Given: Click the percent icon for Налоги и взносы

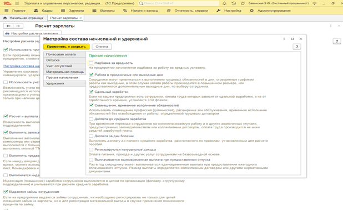Looking at the screenshot, I should 125,11.
